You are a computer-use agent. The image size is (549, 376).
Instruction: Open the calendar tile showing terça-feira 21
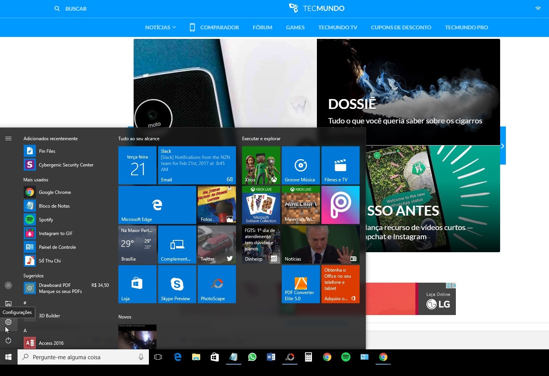(x=137, y=165)
